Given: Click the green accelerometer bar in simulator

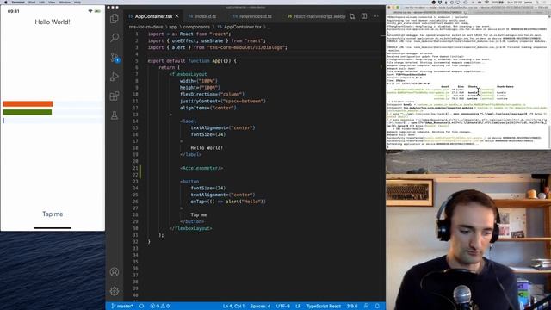Looking at the screenshot, I should click(x=27, y=112).
